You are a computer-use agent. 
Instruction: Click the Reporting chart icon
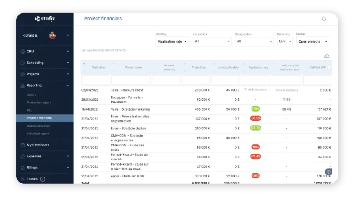click(x=22, y=85)
